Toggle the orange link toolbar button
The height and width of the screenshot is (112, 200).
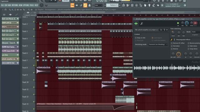pyautogui.click(x=85, y=5)
